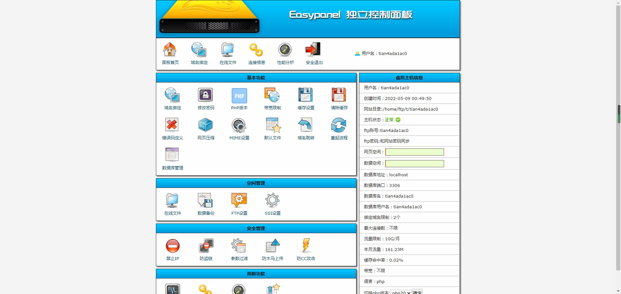Screen dimensions: 621x294
Task: Click the 缓存命中率：0.02% row
Action: [x=409, y=260]
